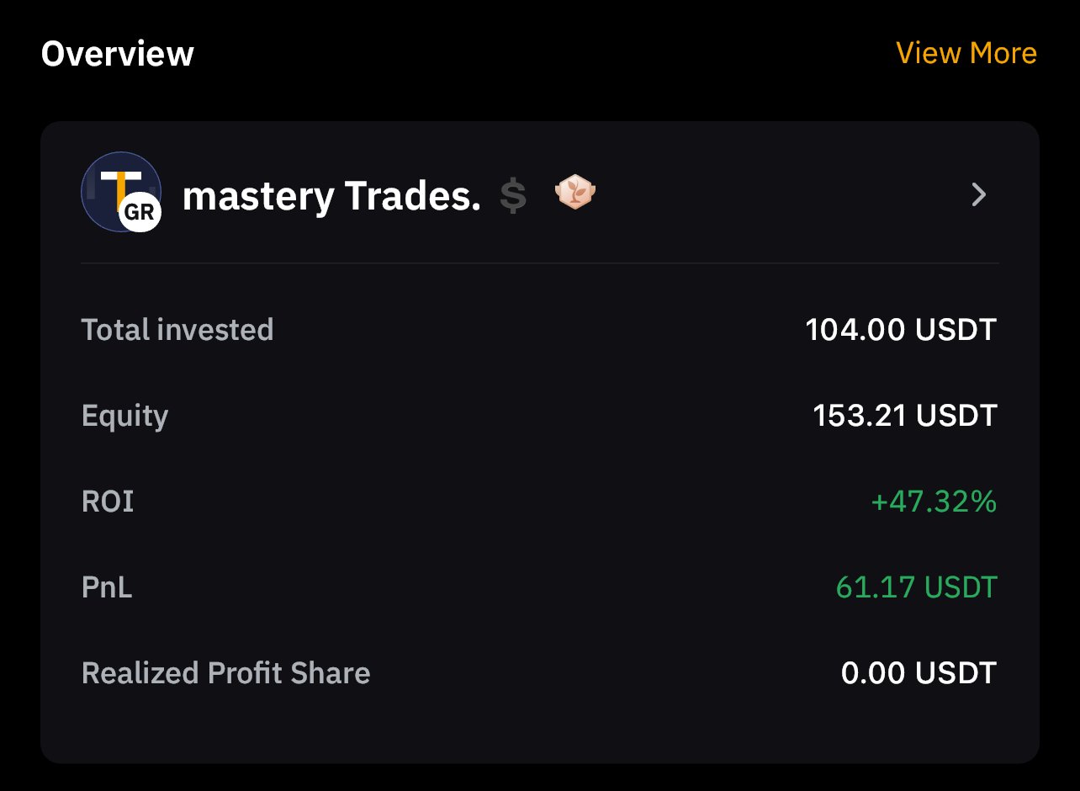Select the 153.21 USDT equity value
The height and width of the screenshot is (791, 1080).
point(904,416)
